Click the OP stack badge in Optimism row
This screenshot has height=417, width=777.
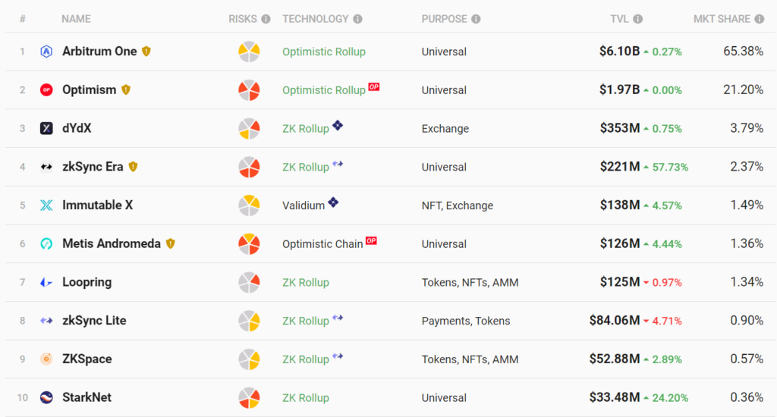373,86
